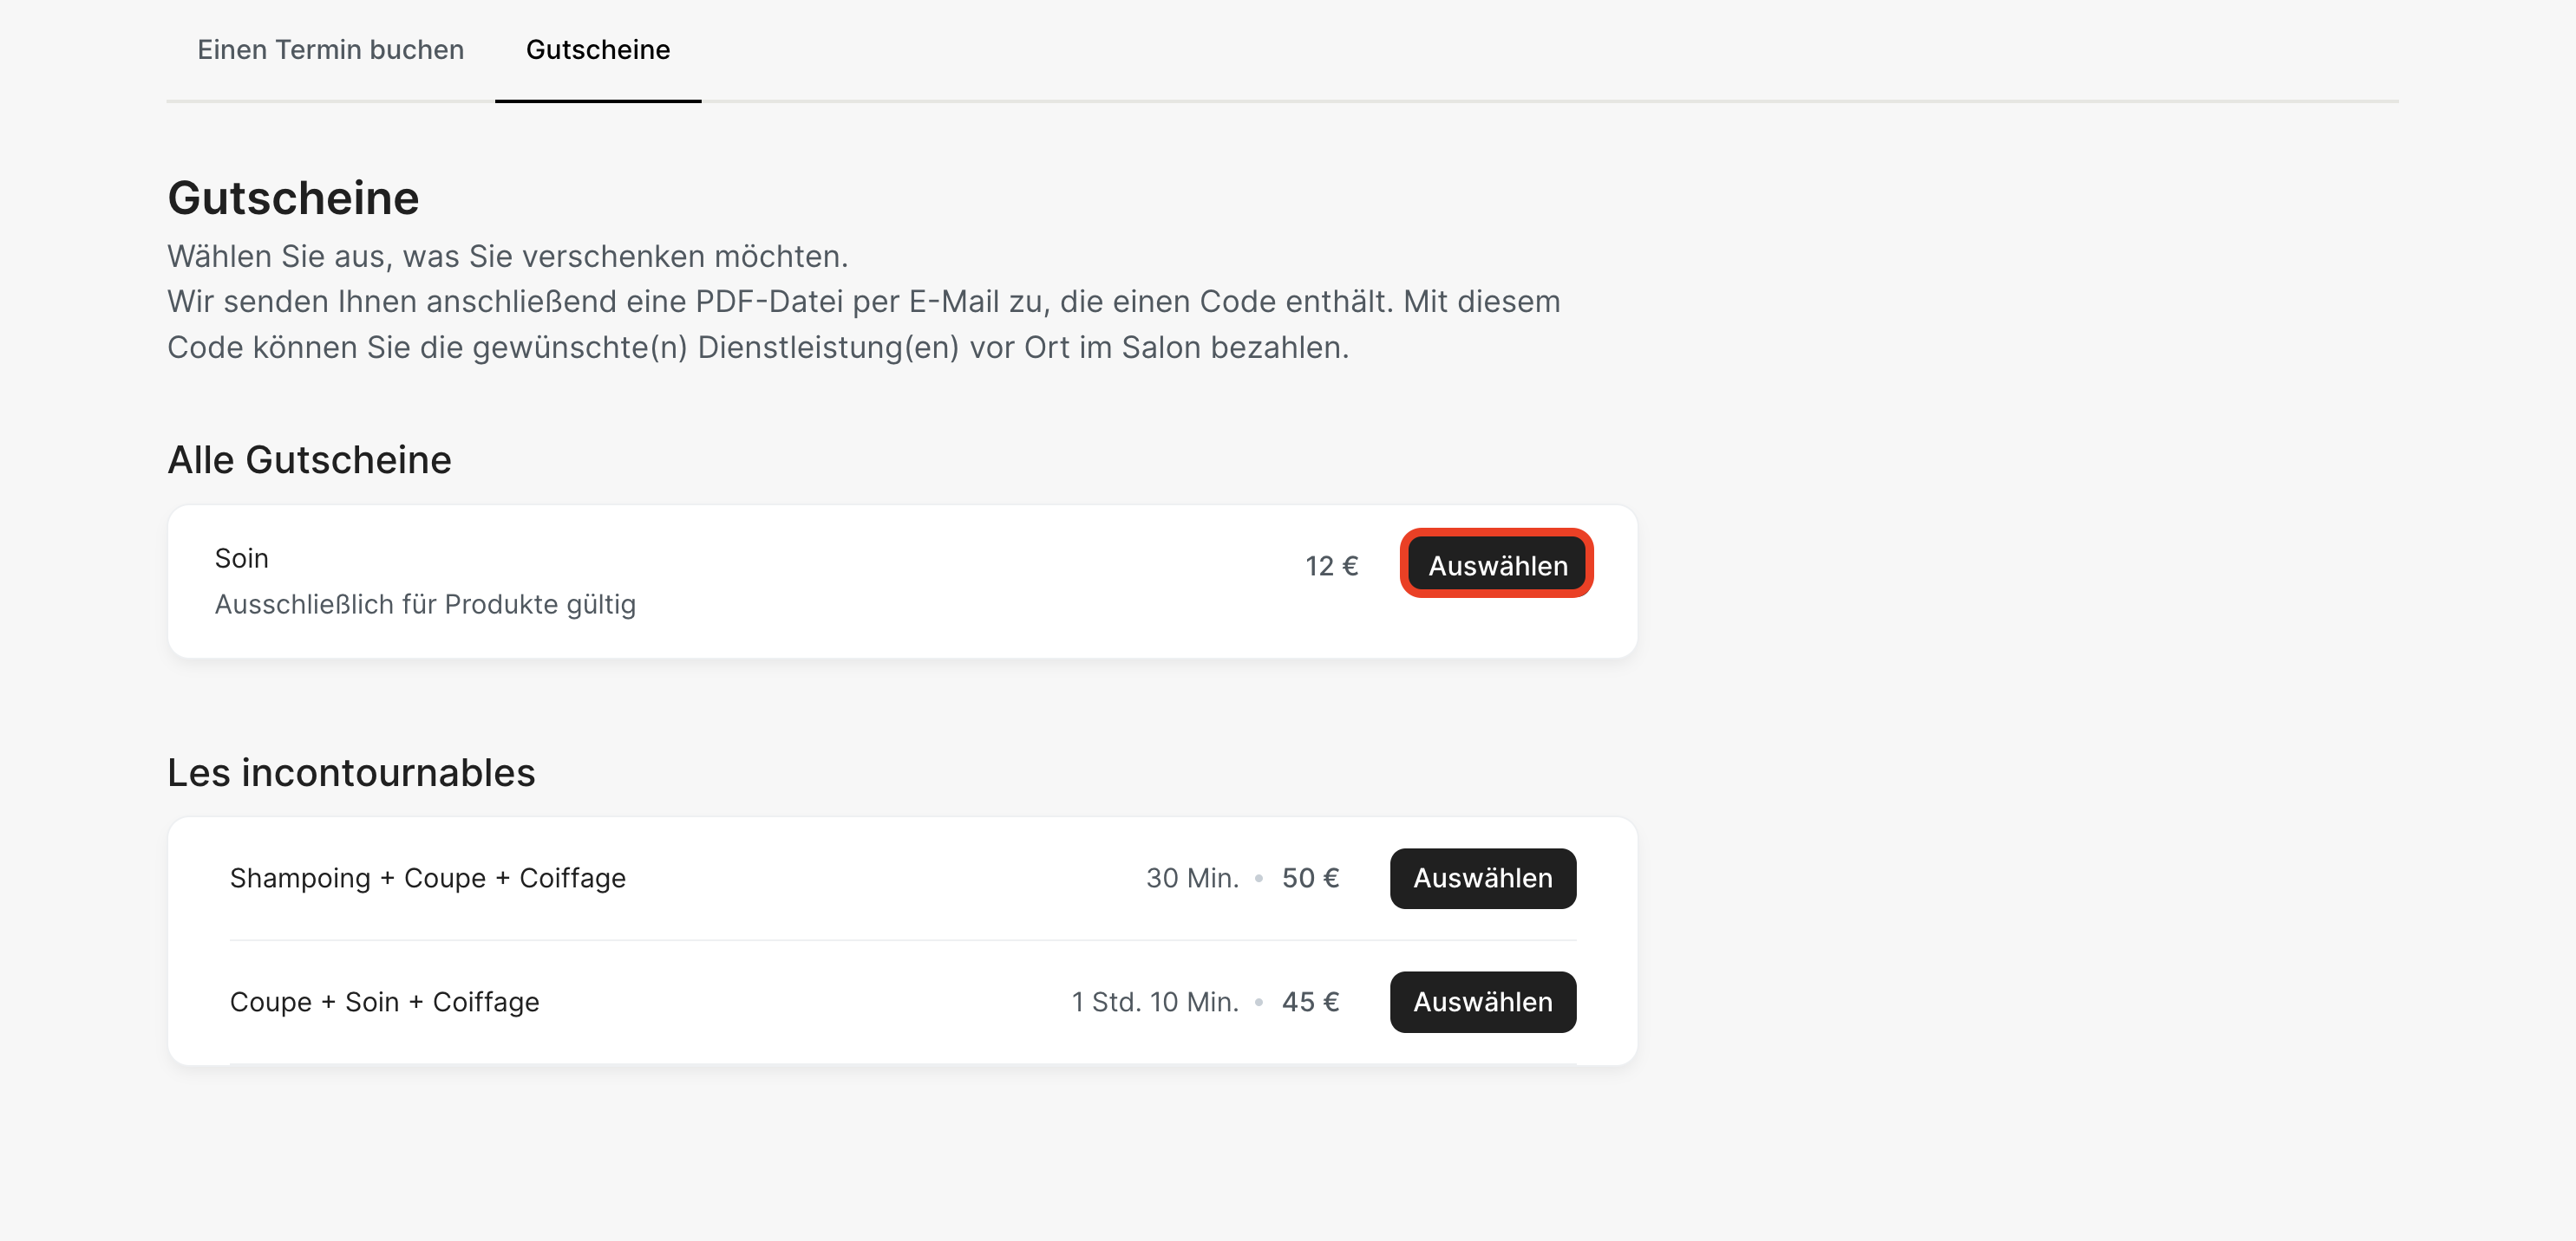Choose Auswählen for Coupe + Soin + Coiffage

1482,1001
